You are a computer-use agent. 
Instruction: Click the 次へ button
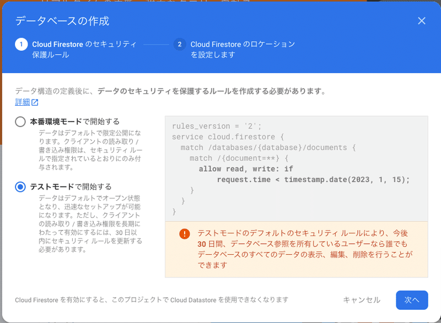pos(412,300)
